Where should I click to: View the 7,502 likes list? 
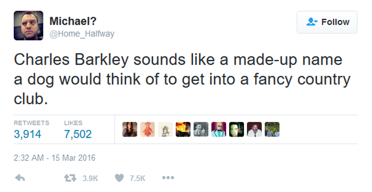pyautogui.click(x=78, y=134)
